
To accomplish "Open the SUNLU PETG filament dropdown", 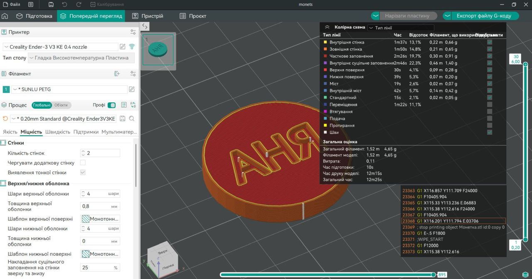I will (69, 89).
